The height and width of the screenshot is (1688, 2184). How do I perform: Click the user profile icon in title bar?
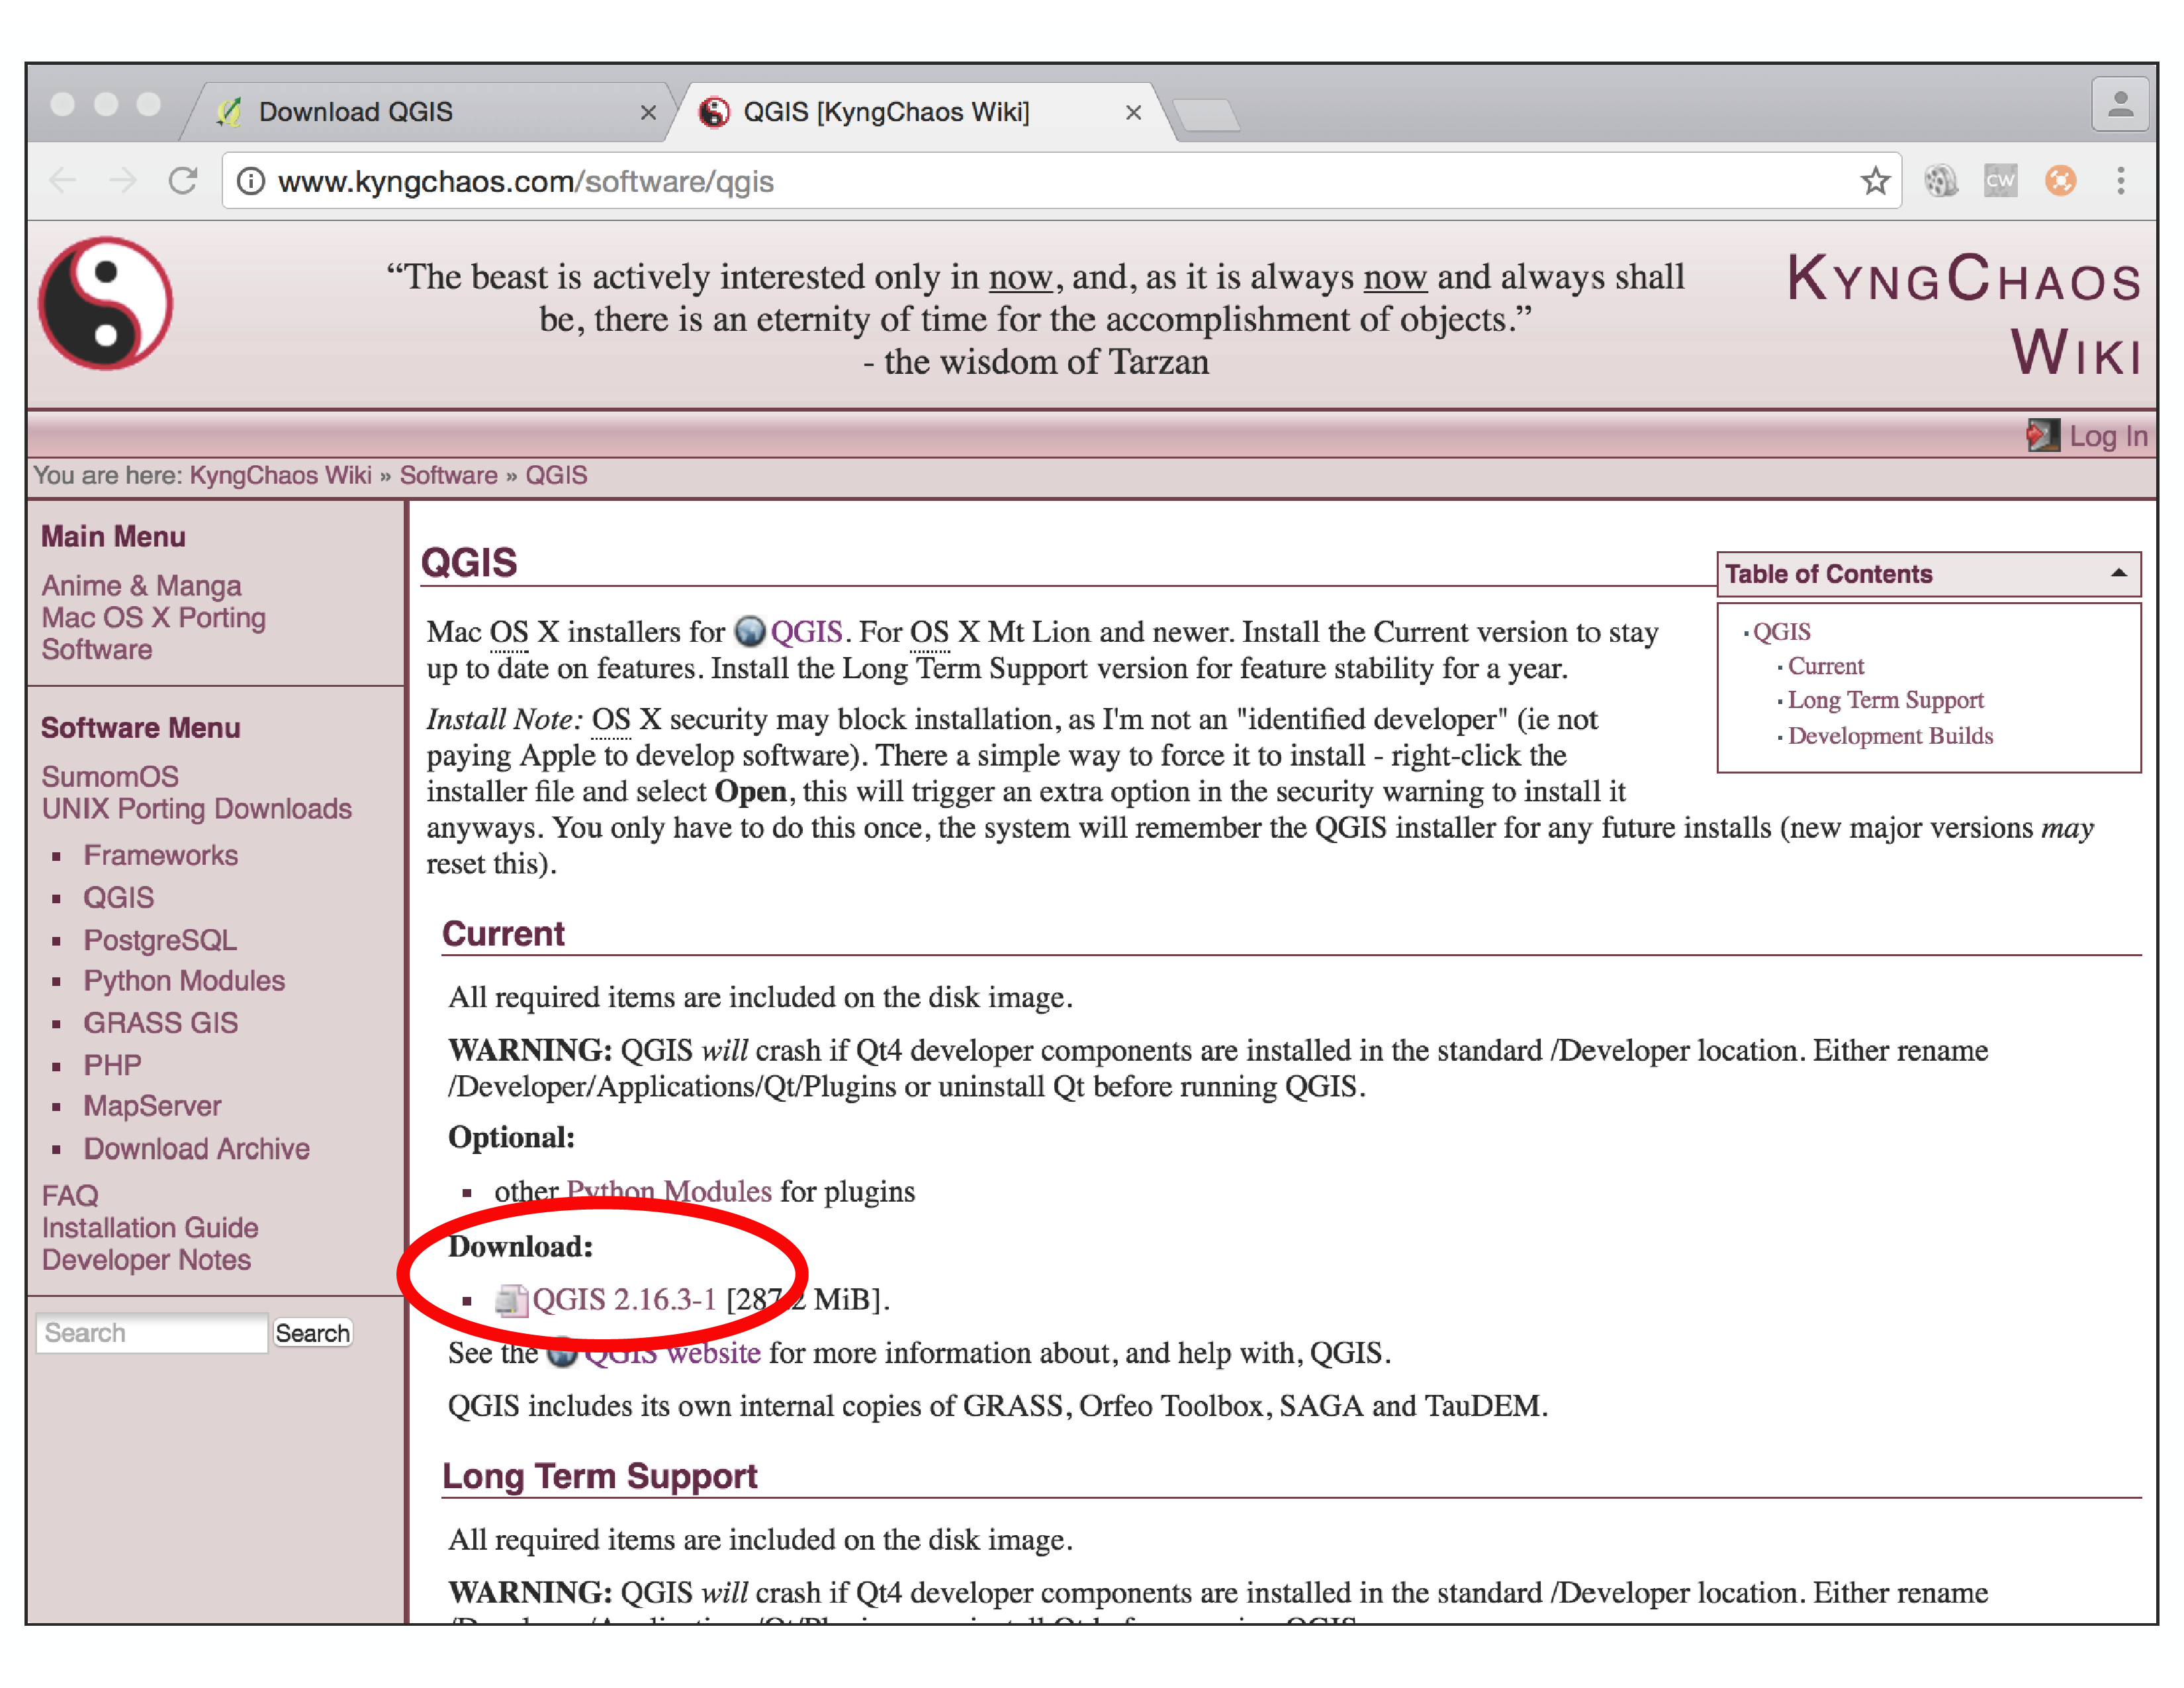[2120, 105]
